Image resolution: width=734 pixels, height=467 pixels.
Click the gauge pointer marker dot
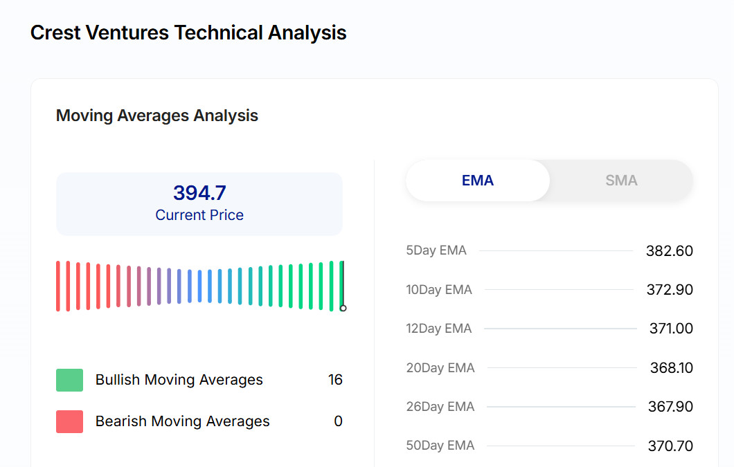click(343, 308)
